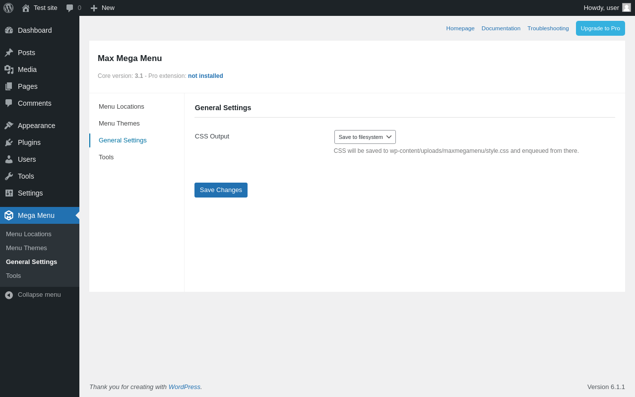
Task: Click the user avatar icon
Action: pos(627,7)
